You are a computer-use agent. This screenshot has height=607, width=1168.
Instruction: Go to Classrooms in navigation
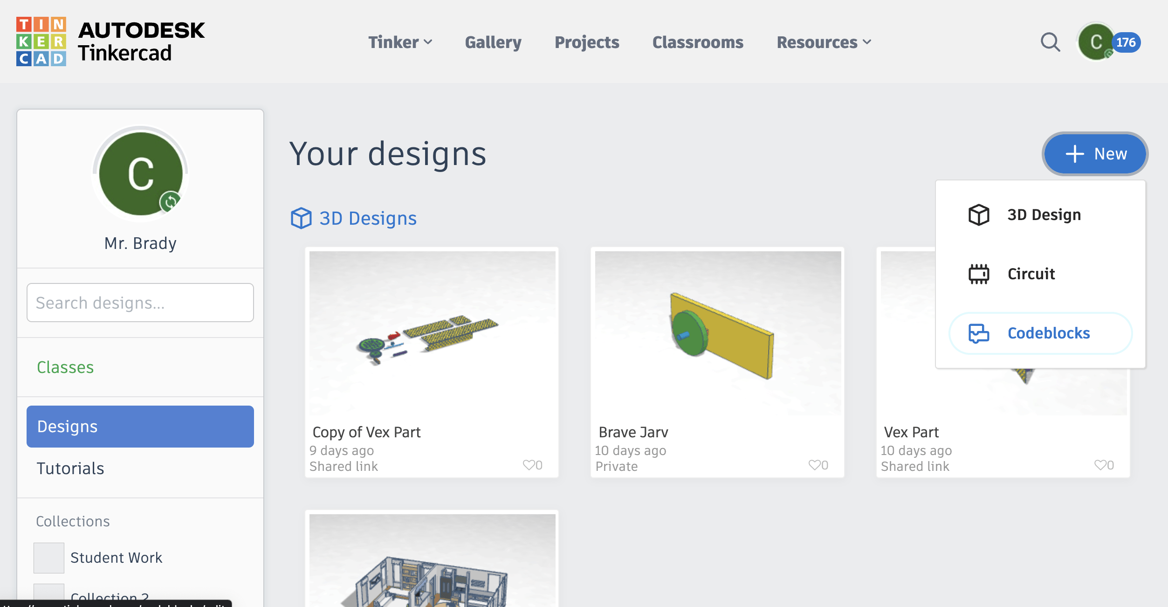pos(698,42)
